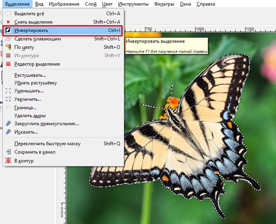Choose Снять выделение menu entry
276x224 pixels.
pos(63,22)
